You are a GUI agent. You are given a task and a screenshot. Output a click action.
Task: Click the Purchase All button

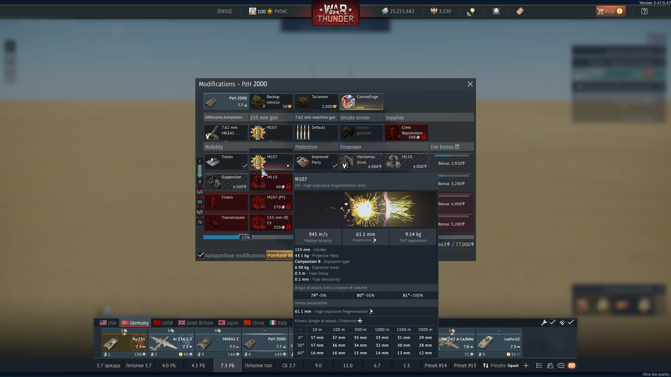280,256
